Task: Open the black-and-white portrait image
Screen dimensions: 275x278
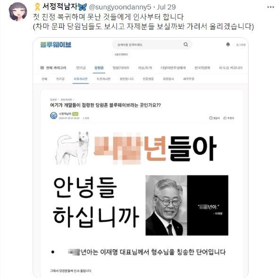Action: coord(187,205)
